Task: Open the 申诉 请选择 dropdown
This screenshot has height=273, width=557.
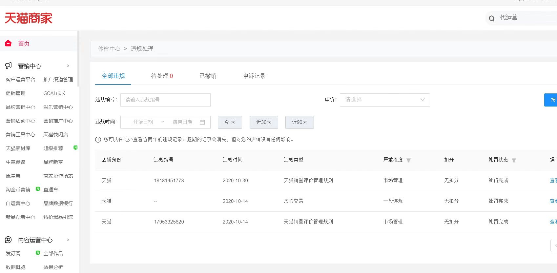Action: pyautogui.click(x=385, y=100)
